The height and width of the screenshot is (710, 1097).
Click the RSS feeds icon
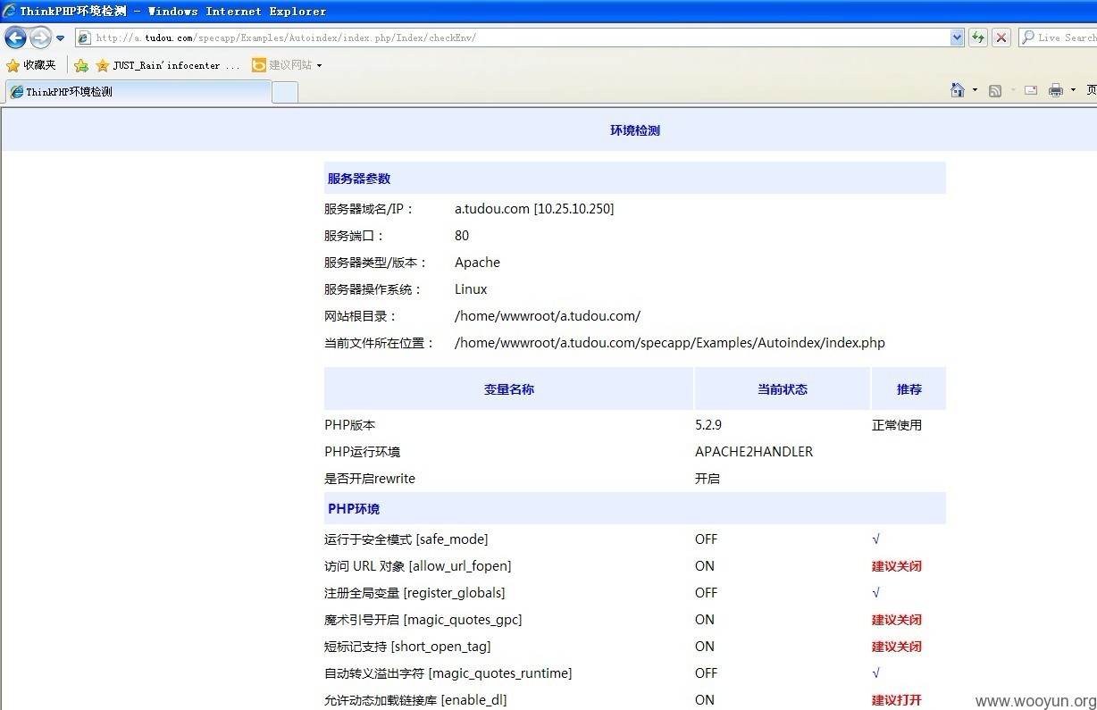(x=995, y=90)
